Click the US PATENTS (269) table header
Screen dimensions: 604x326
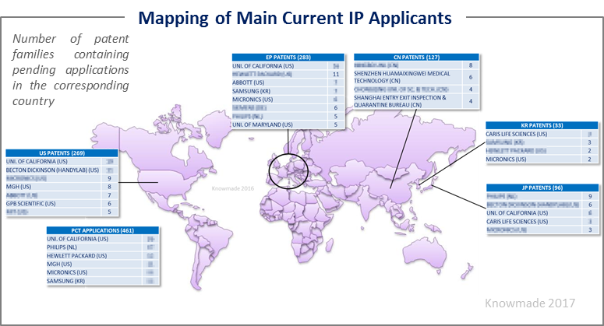pyautogui.click(x=62, y=153)
